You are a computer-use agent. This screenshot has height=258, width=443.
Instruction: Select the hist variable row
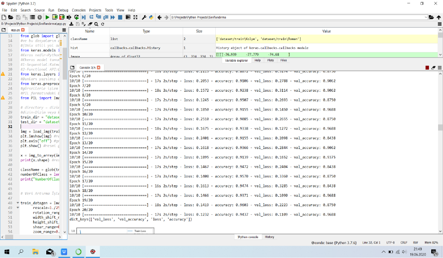point(253,48)
